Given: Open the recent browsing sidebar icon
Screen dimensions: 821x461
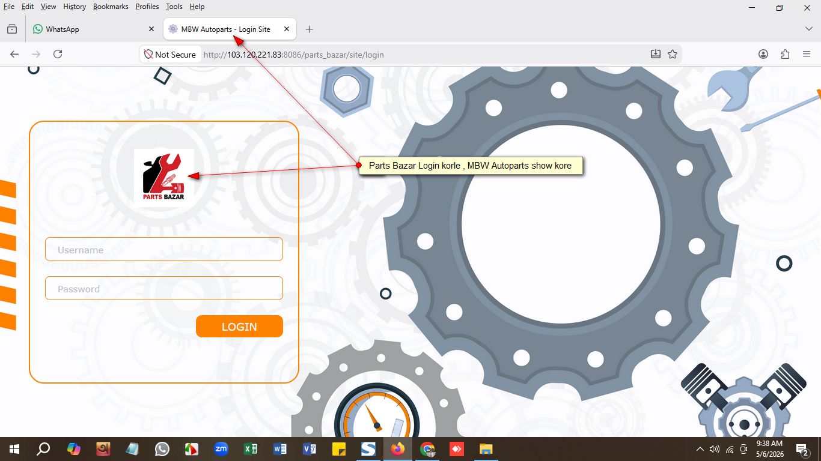Looking at the screenshot, I should coord(12,29).
